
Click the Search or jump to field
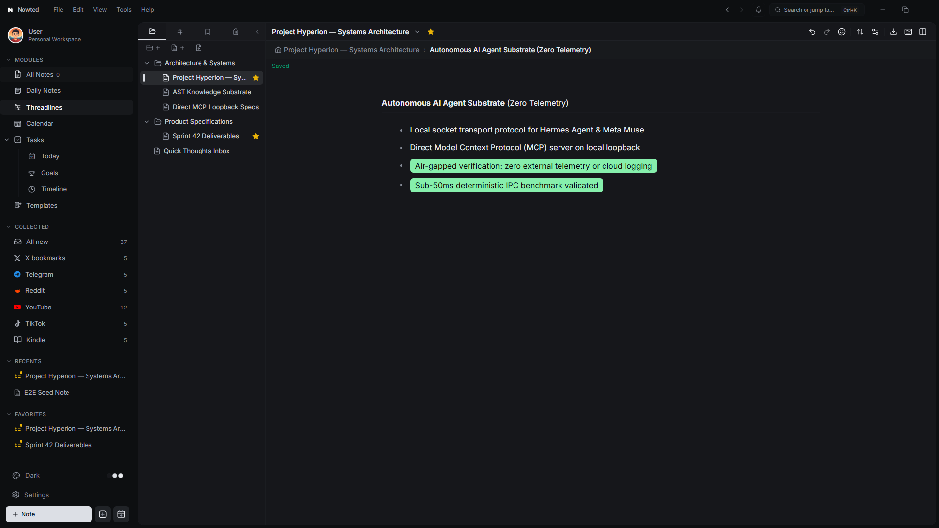point(817,10)
